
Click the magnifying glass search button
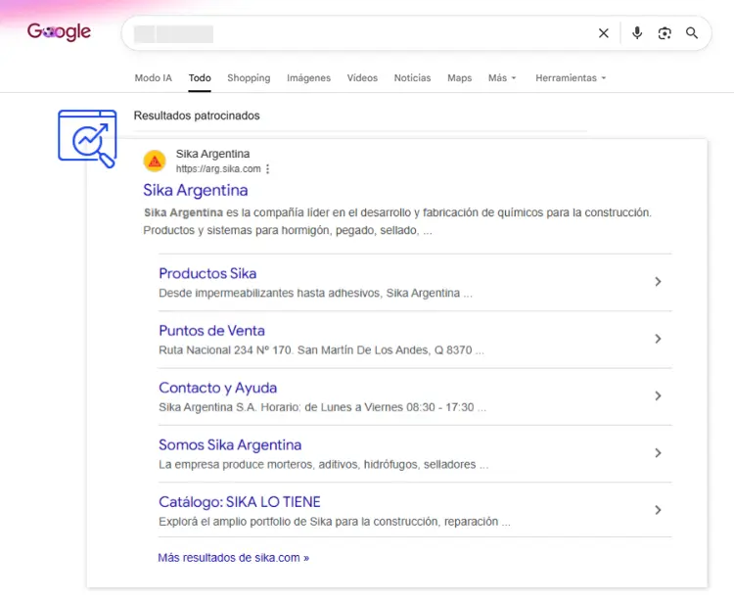coord(692,32)
